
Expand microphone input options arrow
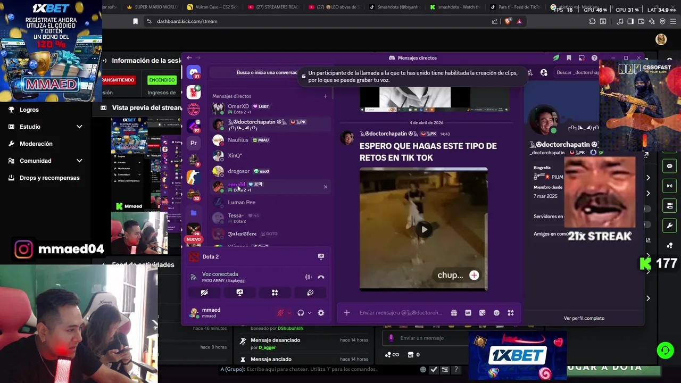289,313
